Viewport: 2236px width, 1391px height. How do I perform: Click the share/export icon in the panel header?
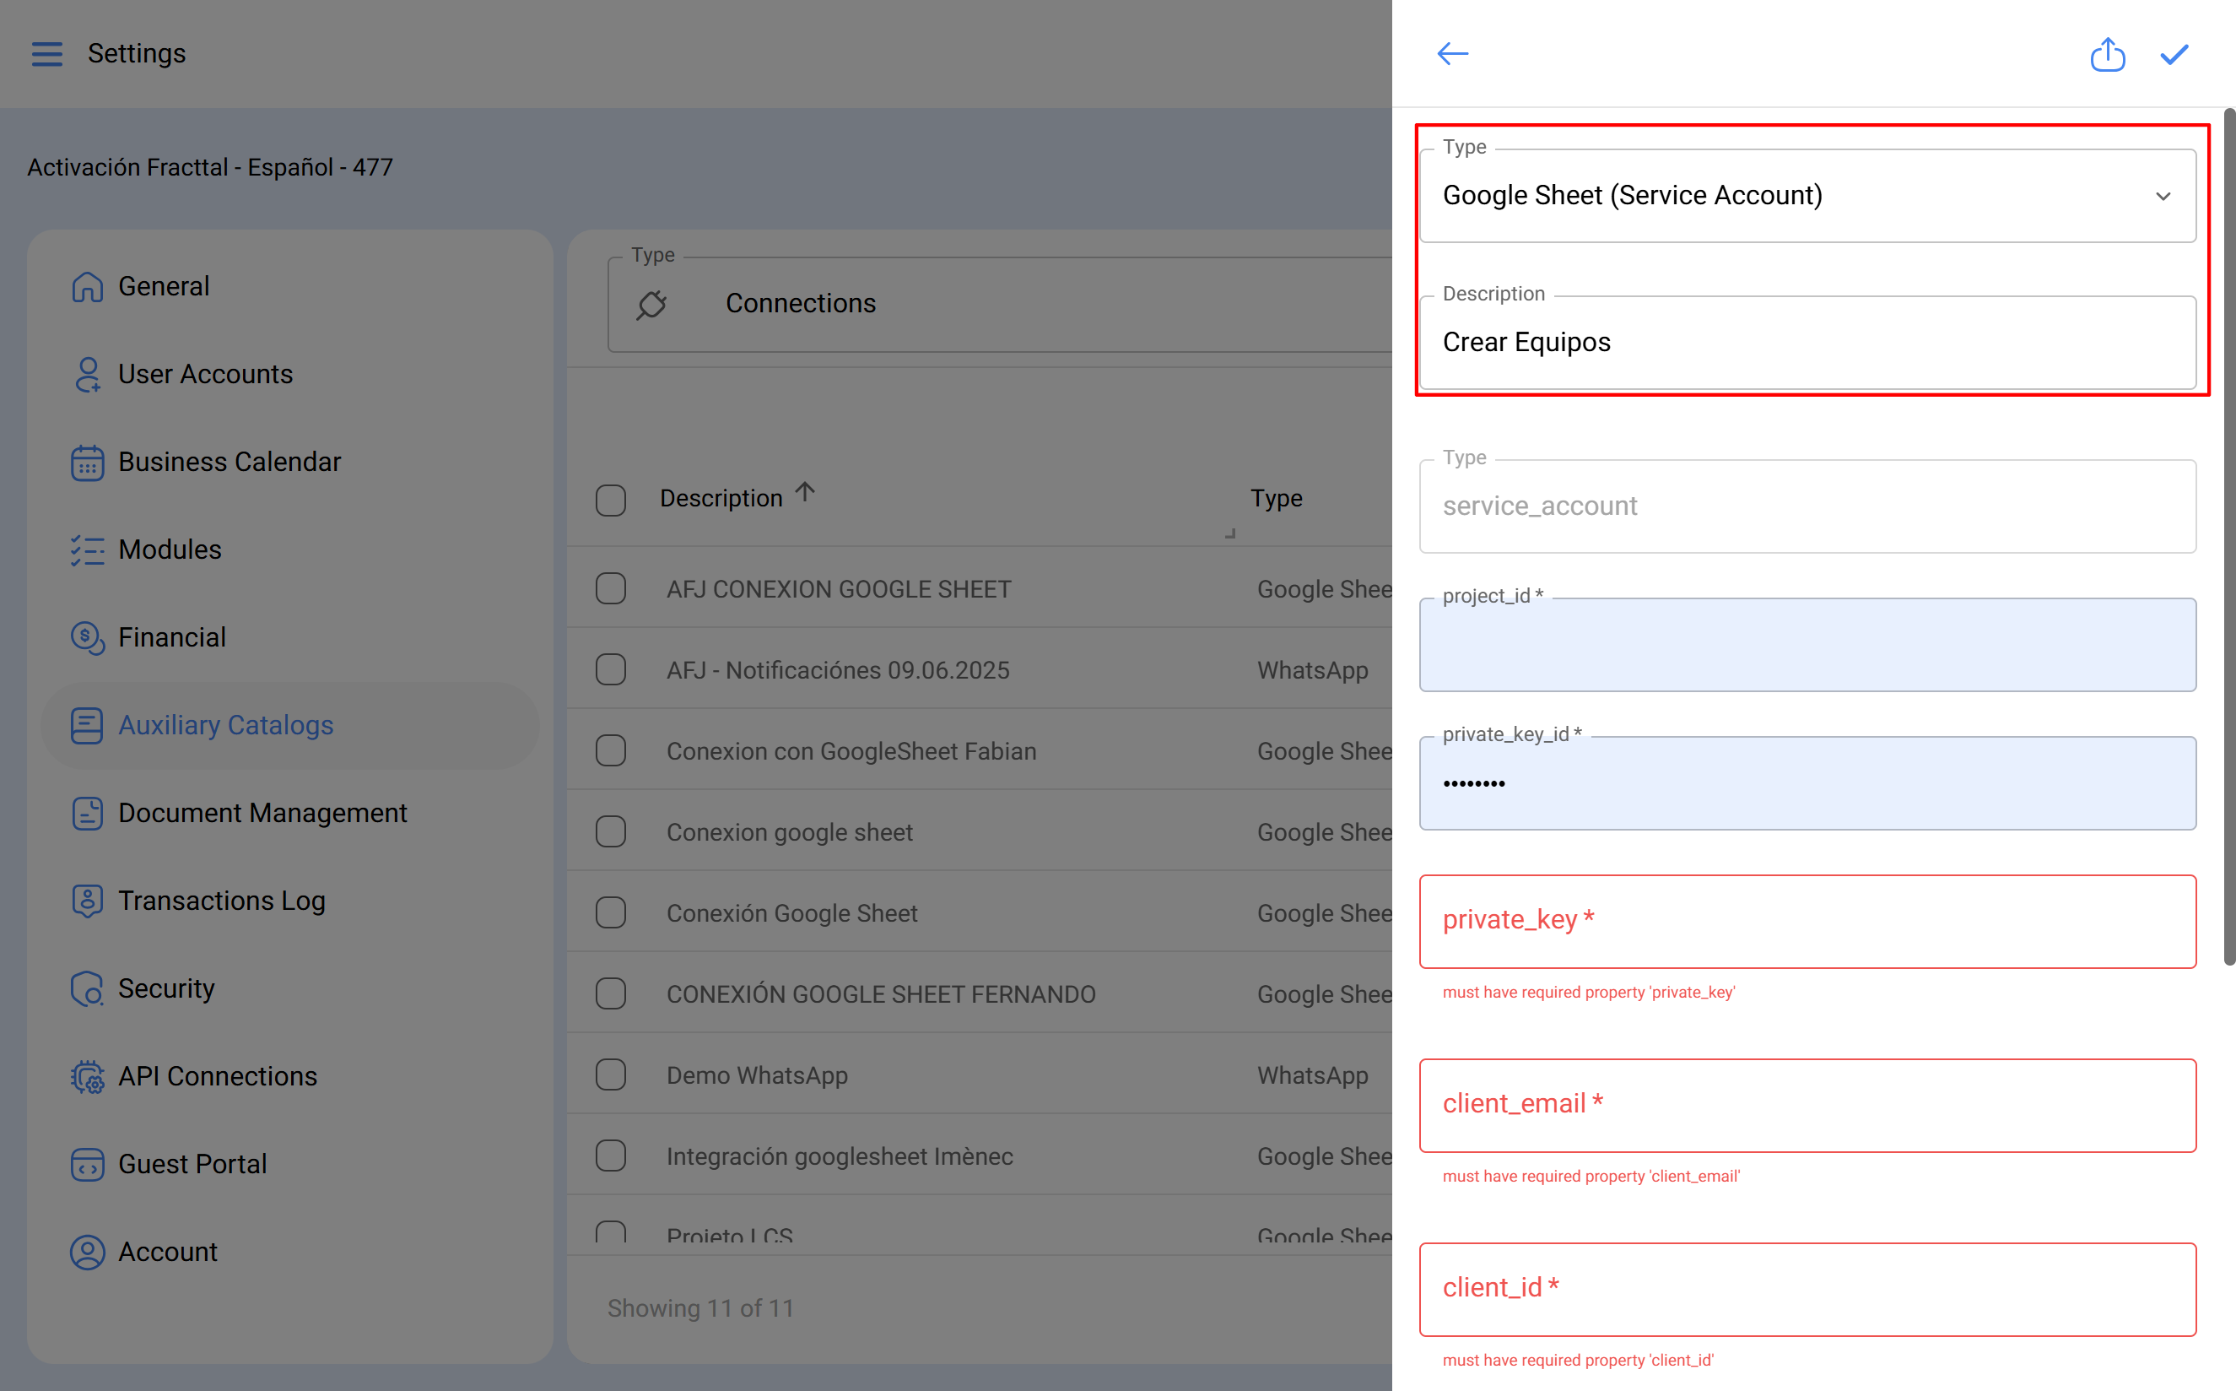pos(2109,53)
